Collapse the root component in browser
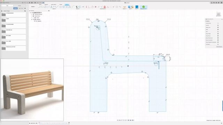223x125 pixels. pyautogui.click(x=30, y=12)
